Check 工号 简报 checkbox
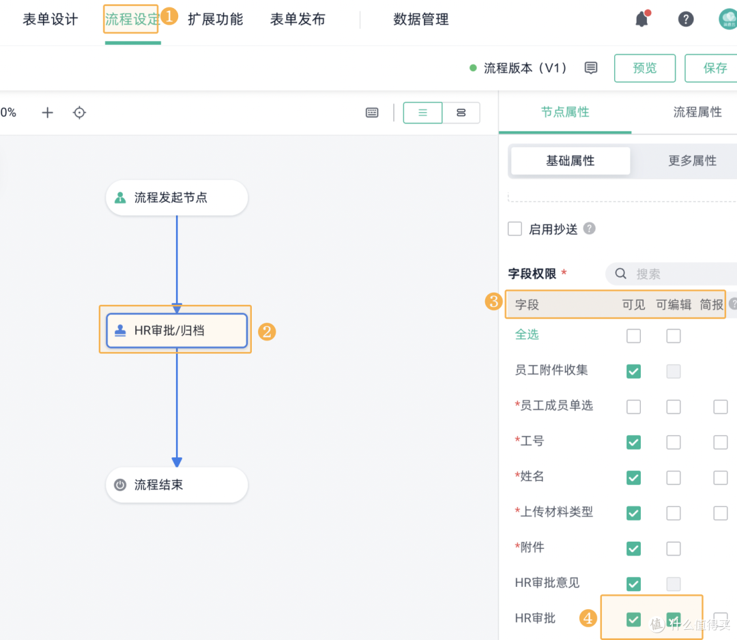Image resolution: width=737 pixels, height=640 pixels. click(721, 442)
